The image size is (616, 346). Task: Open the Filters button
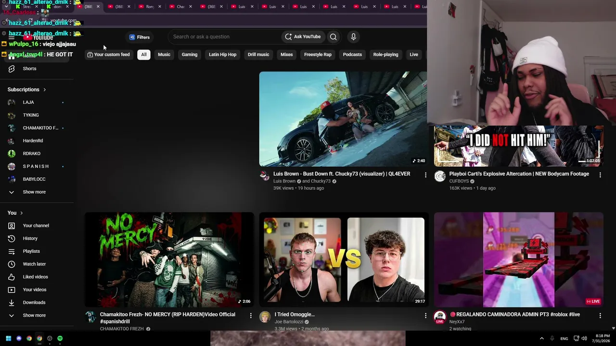click(x=140, y=37)
